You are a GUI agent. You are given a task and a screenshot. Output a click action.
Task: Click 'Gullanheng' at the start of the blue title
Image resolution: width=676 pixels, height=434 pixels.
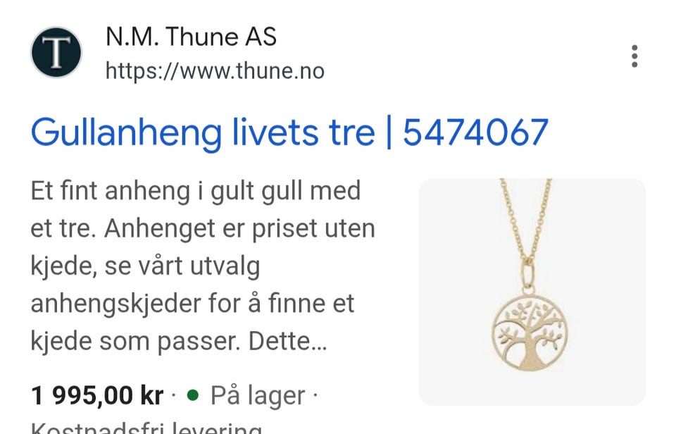tap(126, 133)
